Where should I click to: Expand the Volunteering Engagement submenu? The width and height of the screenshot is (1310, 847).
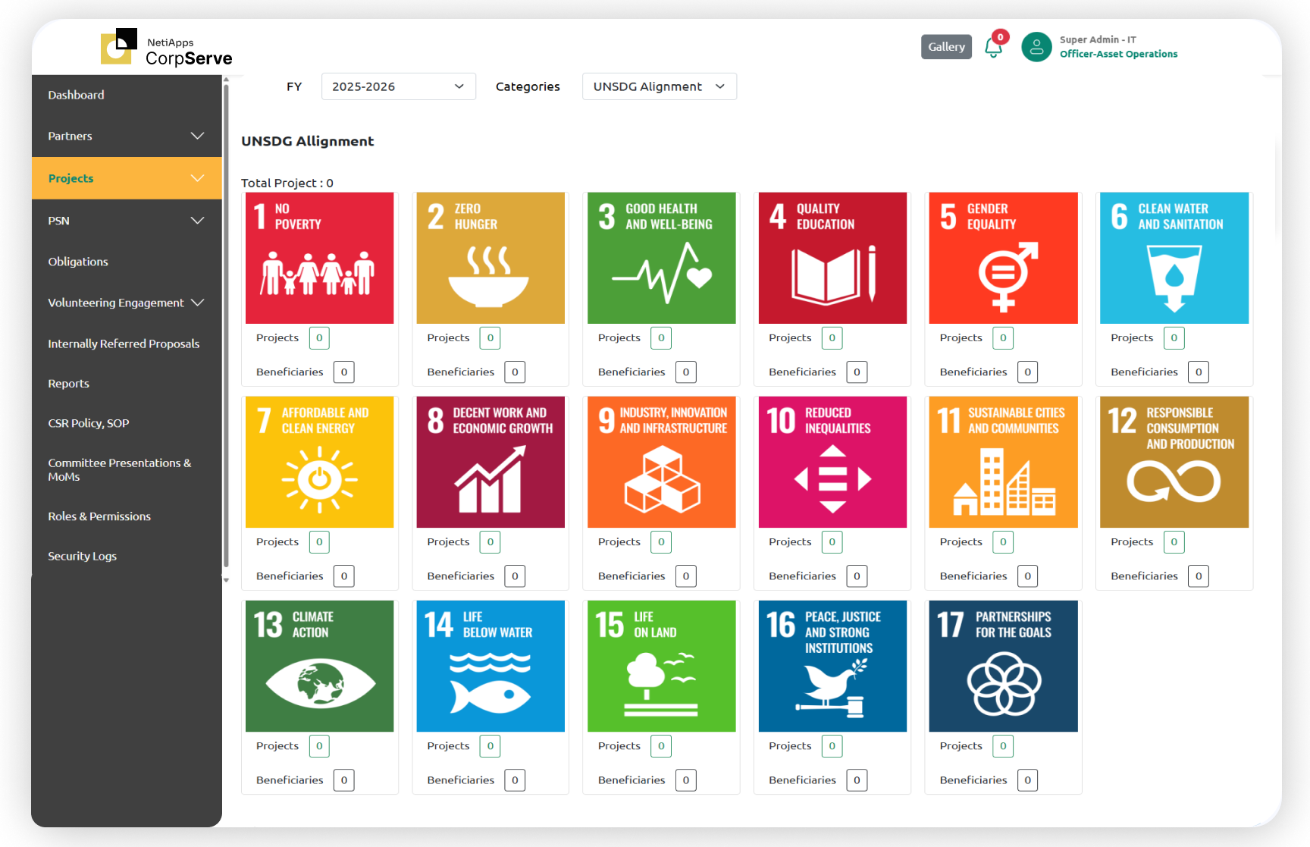[127, 303]
